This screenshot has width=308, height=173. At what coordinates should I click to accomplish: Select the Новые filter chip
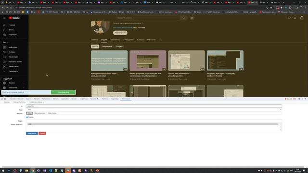point(95,47)
